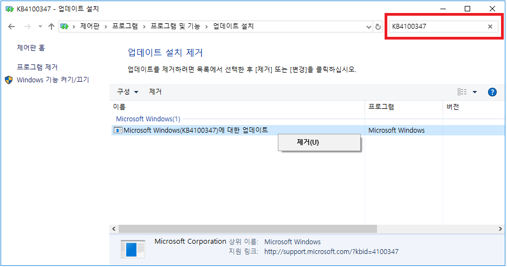
Task: Click the horizontal scrollbar left arrow
Action: 114,229
